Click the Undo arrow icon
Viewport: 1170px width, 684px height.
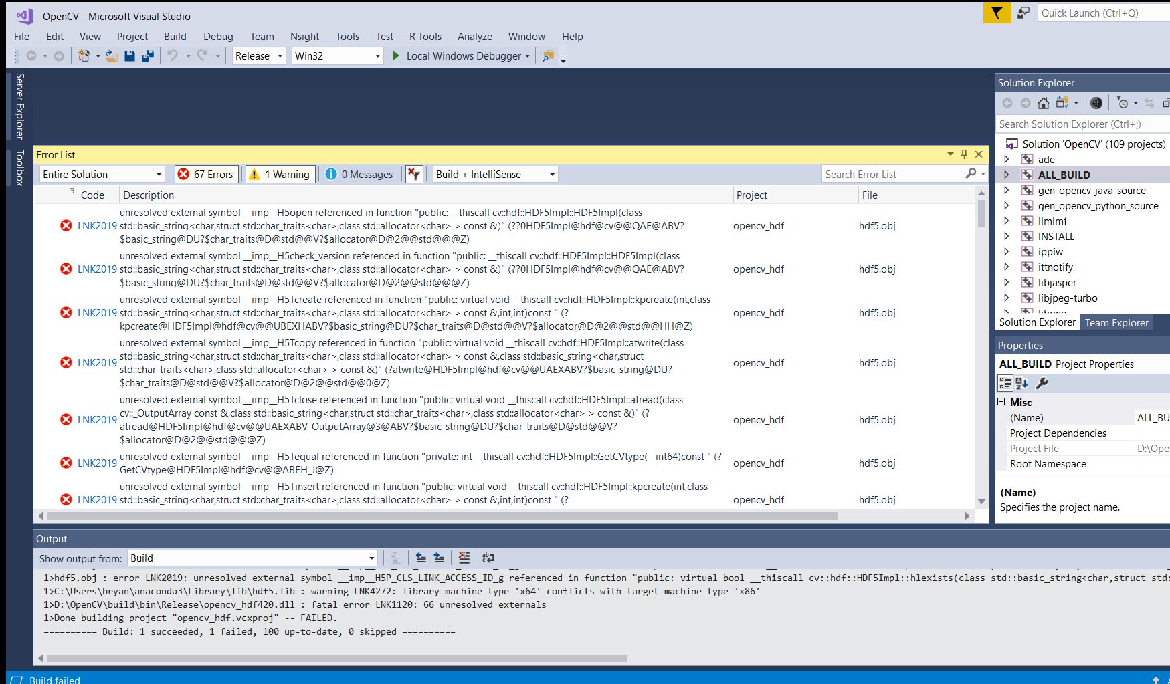click(x=173, y=56)
